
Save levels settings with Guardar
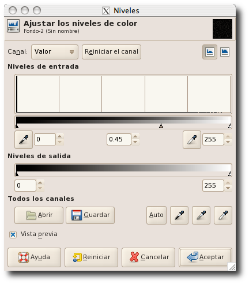[90, 215]
